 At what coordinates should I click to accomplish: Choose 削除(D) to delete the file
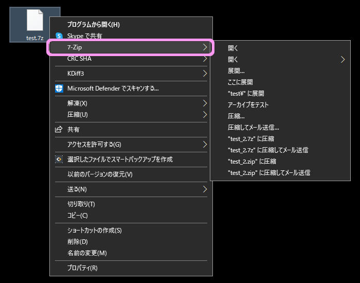point(131,242)
